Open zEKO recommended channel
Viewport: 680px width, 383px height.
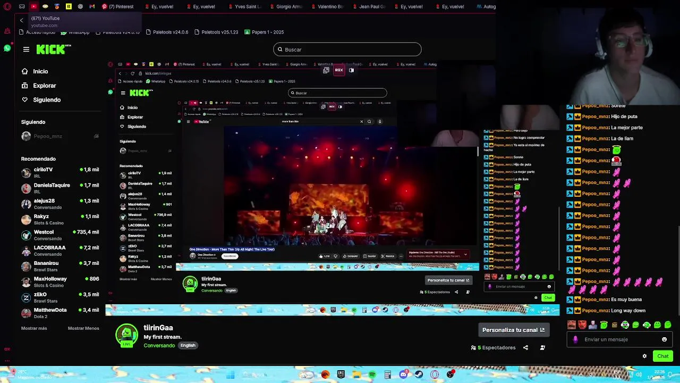click(x=60, y=297)
